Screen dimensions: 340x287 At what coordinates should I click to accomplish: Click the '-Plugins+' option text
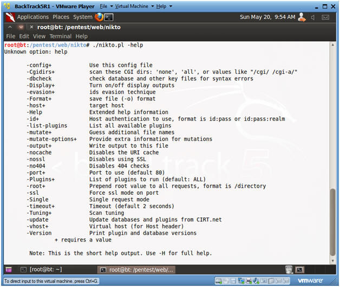click(x=41, y=180)
